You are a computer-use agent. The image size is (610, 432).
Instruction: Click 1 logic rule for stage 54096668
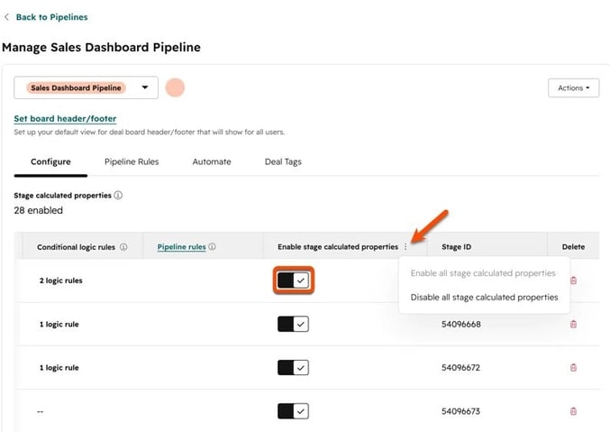(x=59, y=324)
